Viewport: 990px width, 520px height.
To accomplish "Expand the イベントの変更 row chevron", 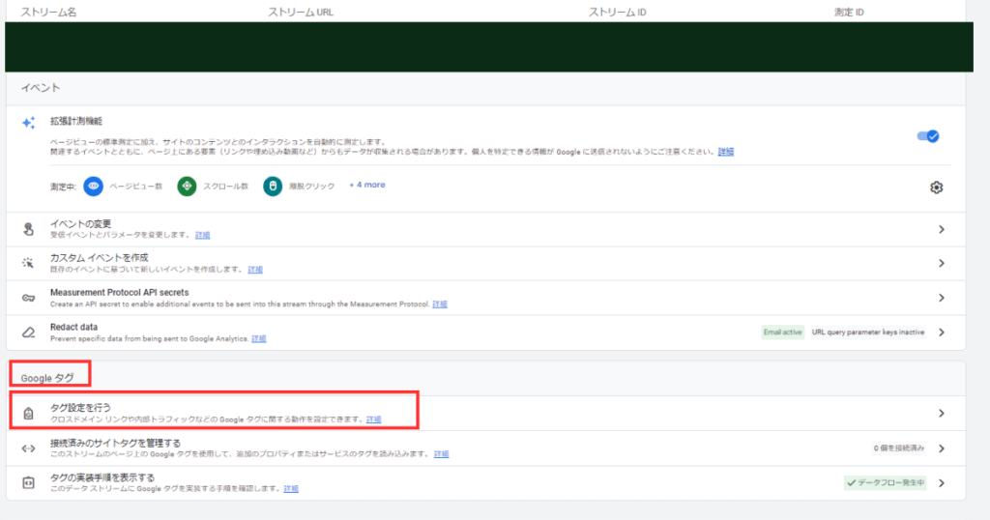I will click(x=942, y=229).
